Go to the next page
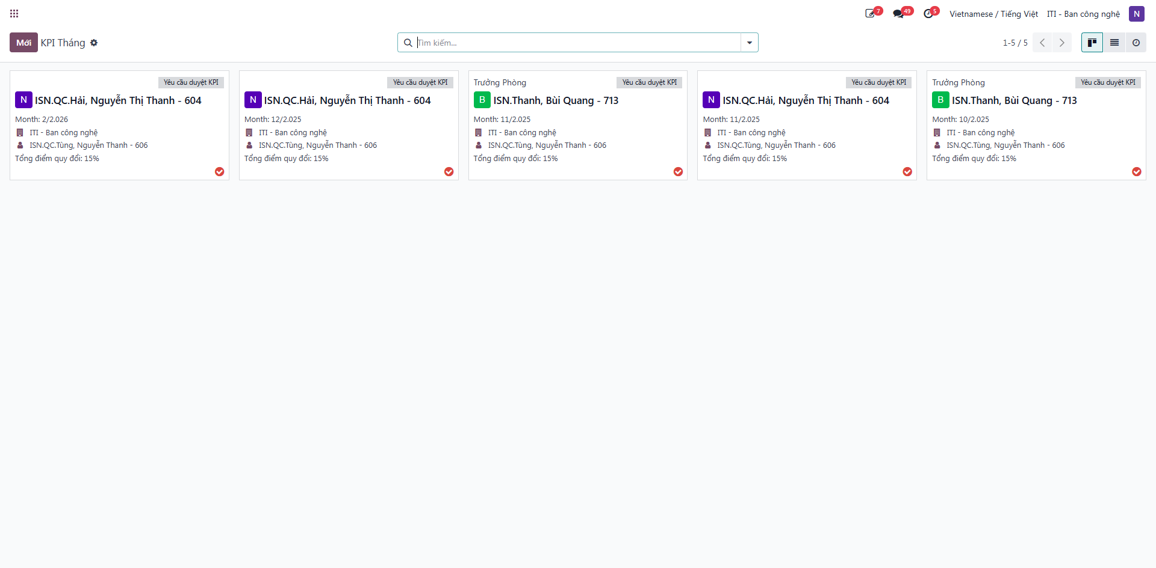Screen dimensions: 1156x568 pos(1061,43)
